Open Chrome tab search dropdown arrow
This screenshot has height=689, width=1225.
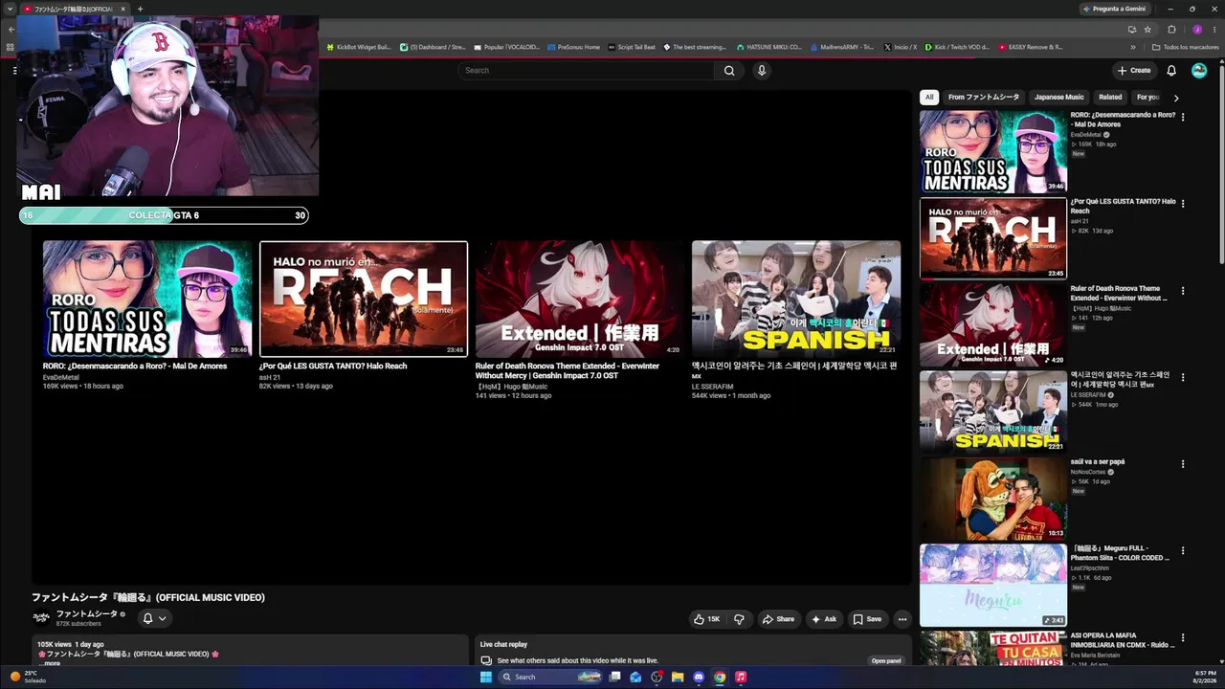(11, 9)
